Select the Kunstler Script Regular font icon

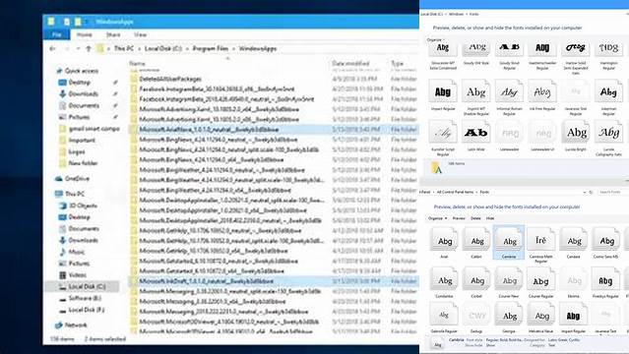click(443, 132)
